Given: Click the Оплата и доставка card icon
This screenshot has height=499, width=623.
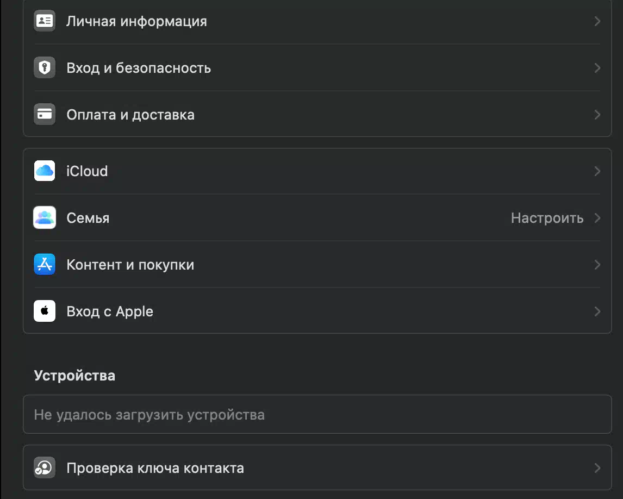Looking at the screenshot, I should coord(45,114).
